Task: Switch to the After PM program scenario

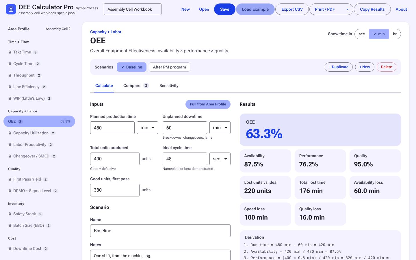Action: tap(170, 67)
